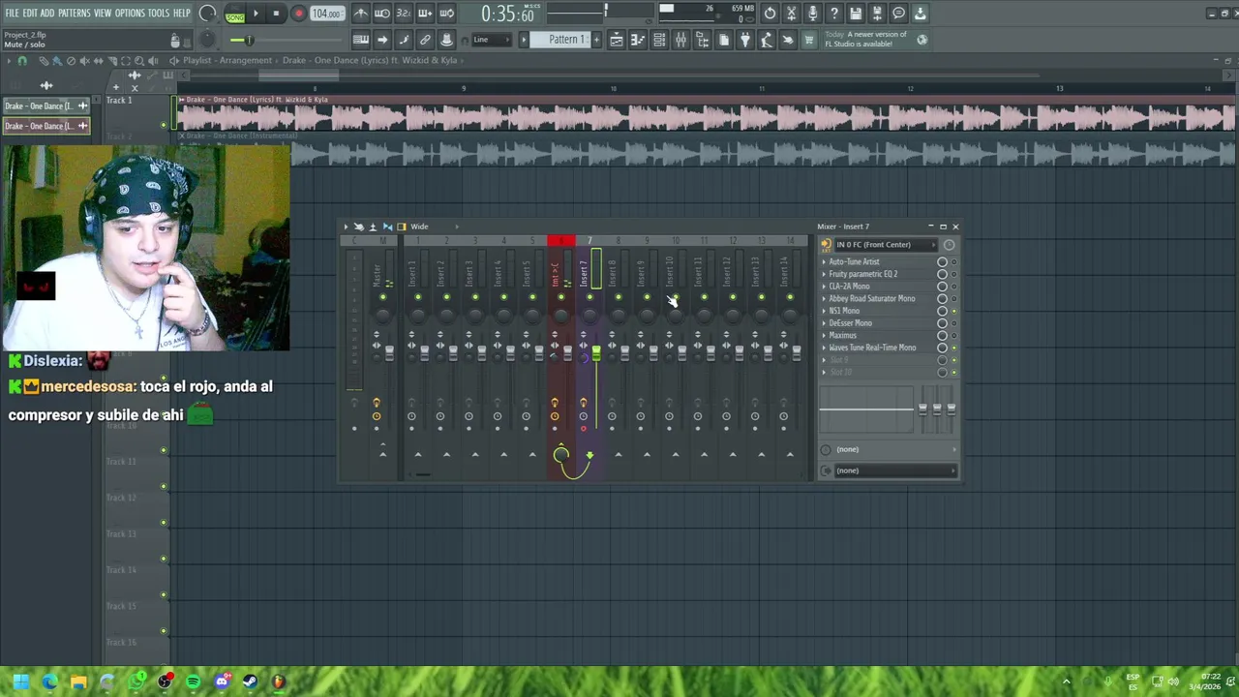The width and height of the screenshot is (1239, 697).
Task: Toggle the metronome icon
Action: coord(361,14)
